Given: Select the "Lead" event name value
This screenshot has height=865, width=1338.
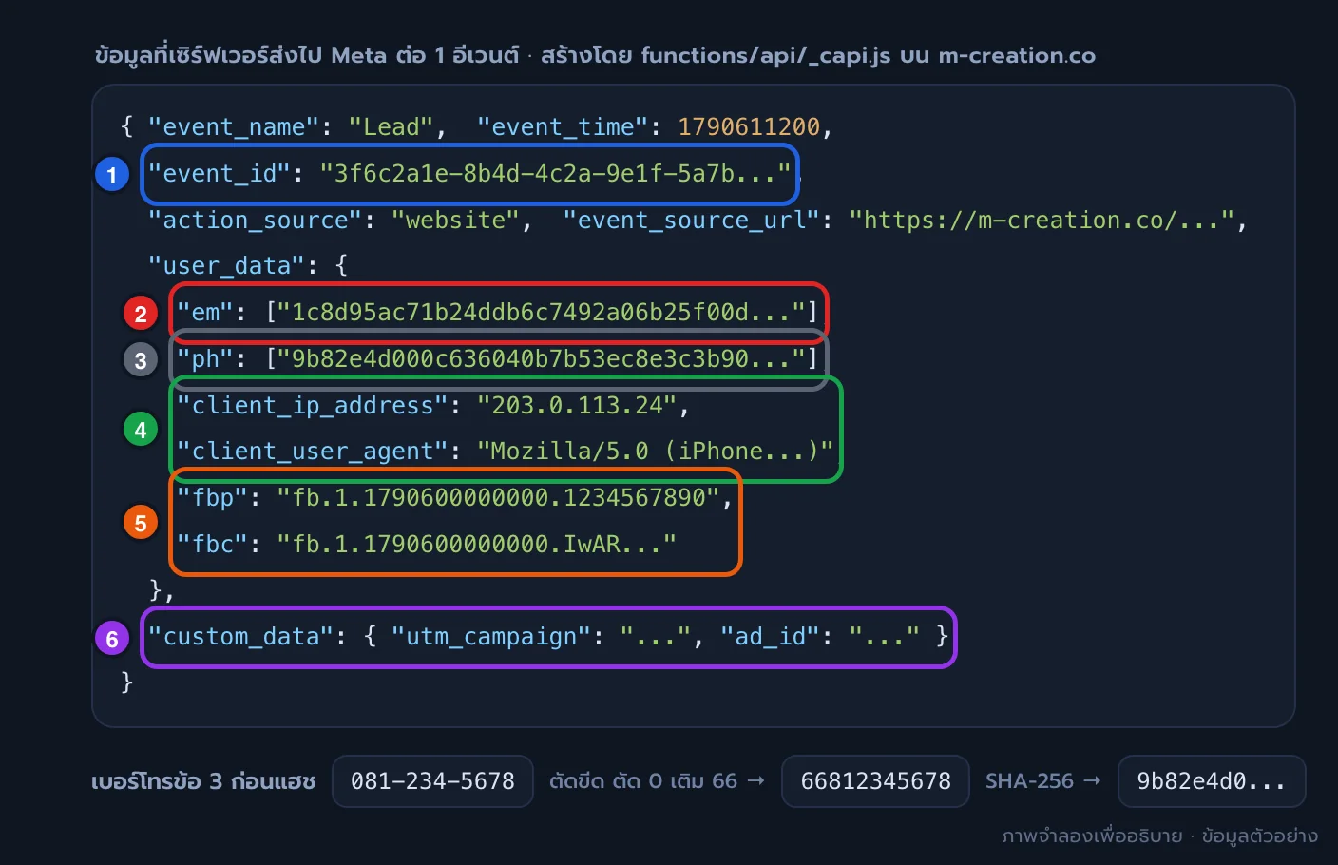Looking at the screenshot, I should point(391,127).
